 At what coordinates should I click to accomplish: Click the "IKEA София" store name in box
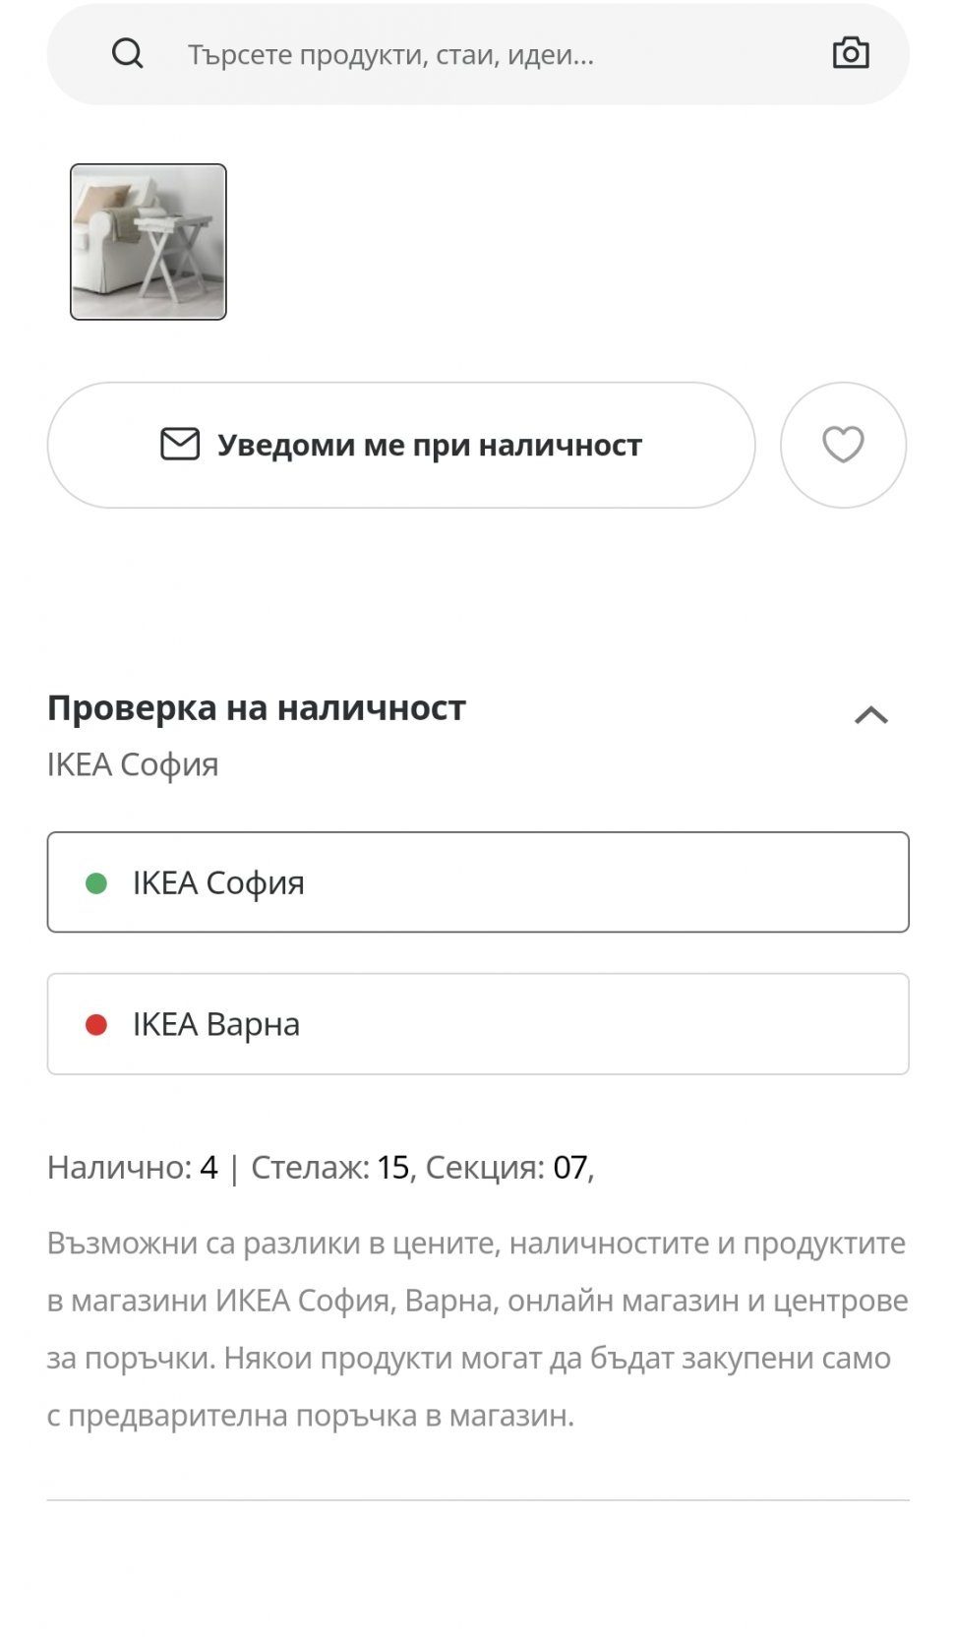pyautogui.click(x=218, y=883)
